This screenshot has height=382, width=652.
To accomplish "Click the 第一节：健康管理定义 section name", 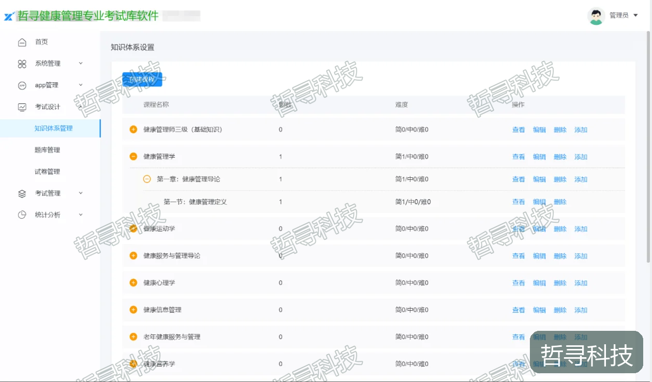I will tap(195, 202).
